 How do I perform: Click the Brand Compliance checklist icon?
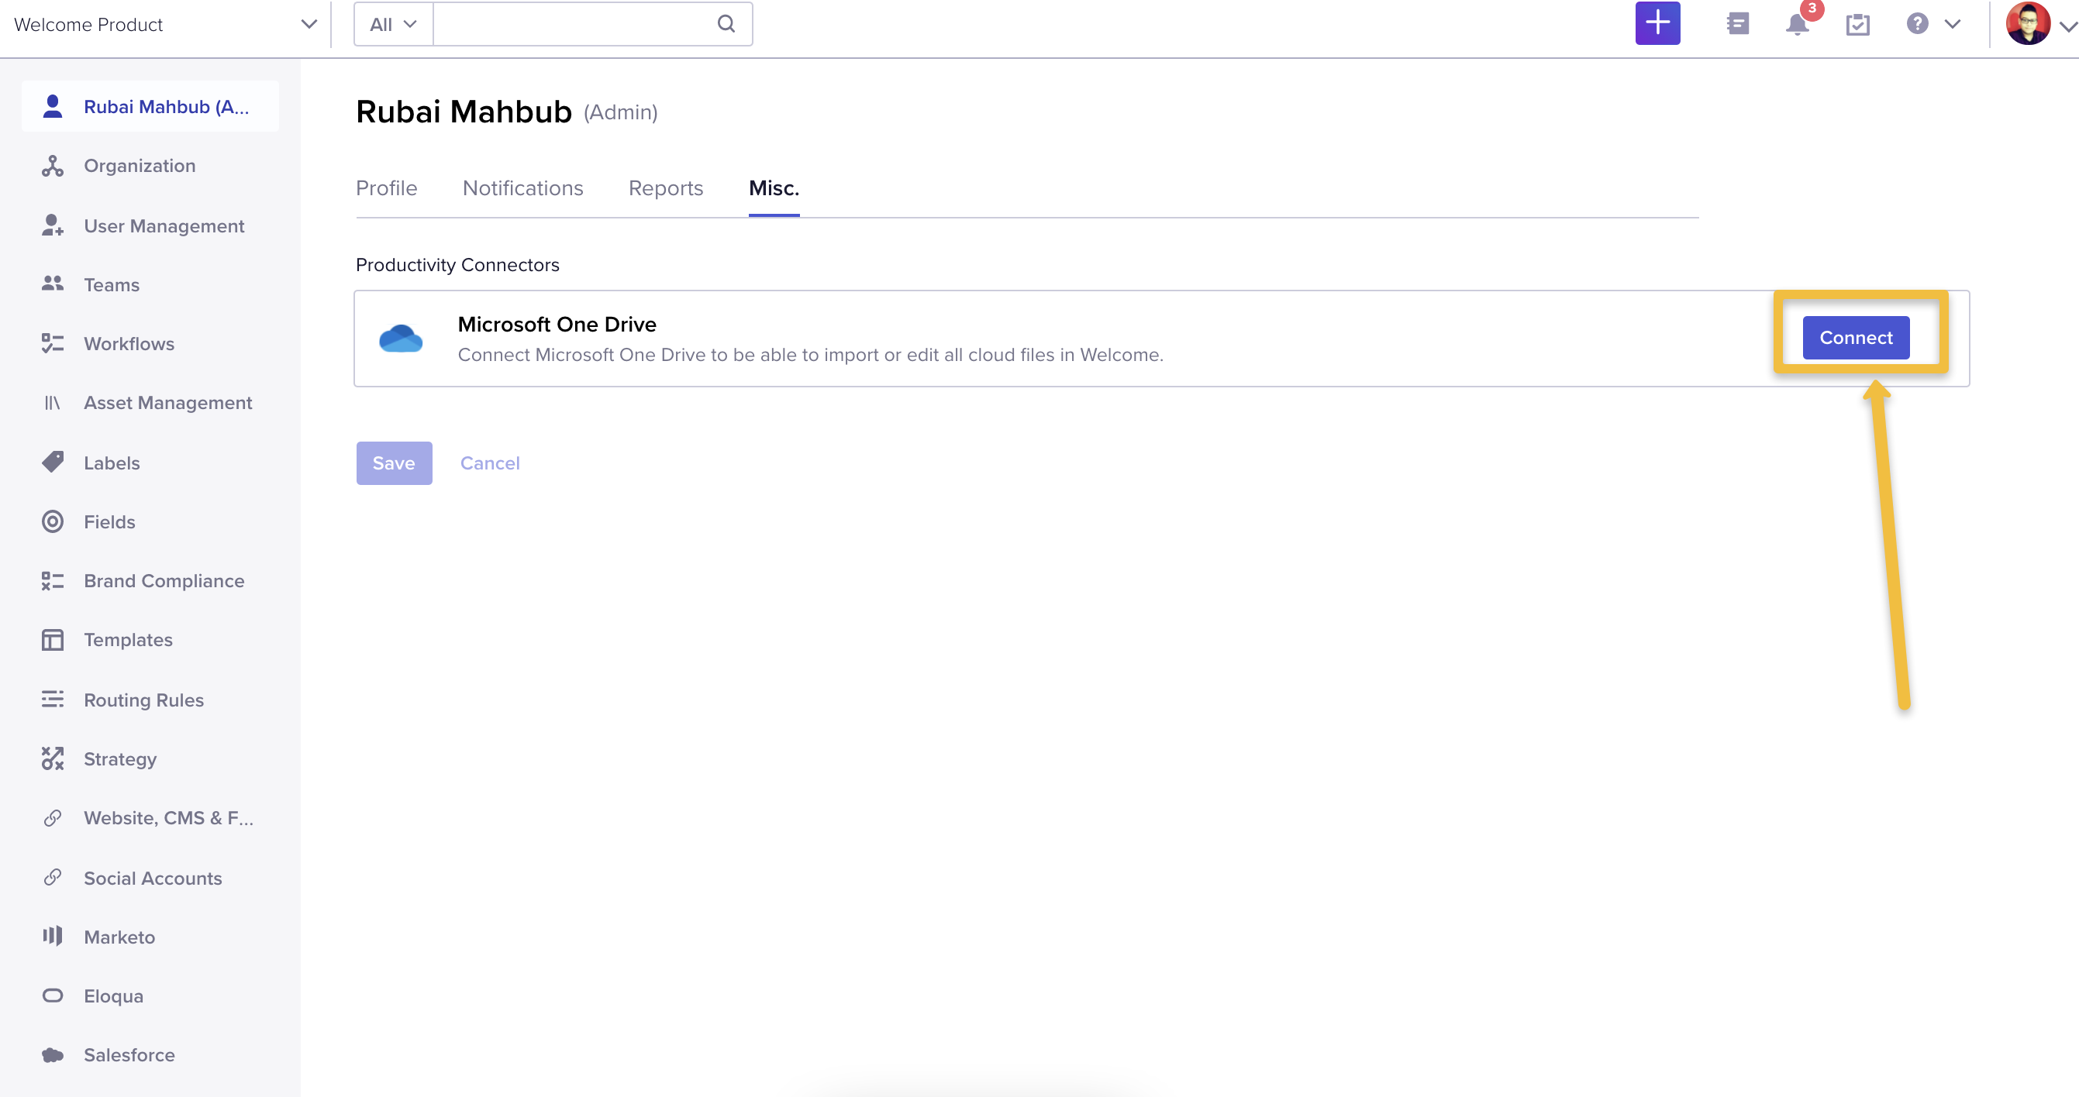point(53,580)
